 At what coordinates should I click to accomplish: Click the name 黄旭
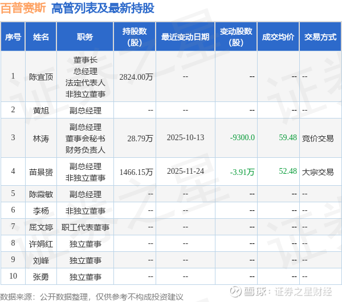pos(41,111)
